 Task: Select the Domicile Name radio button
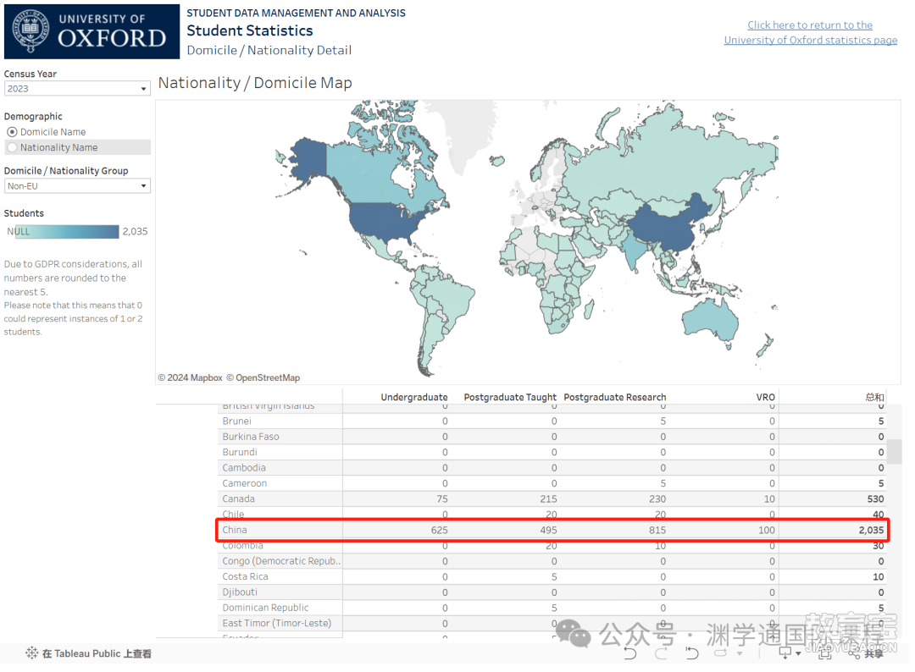(x=12, y=132)
